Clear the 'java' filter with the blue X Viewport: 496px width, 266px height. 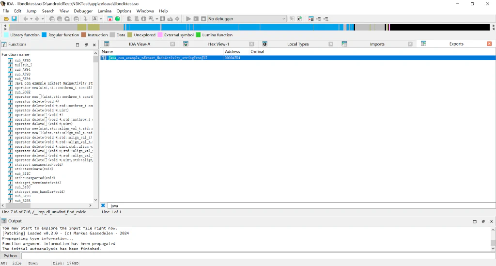pyautogui.click(x=103, y=205)
